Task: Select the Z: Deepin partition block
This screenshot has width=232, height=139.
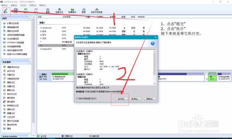Action: click(224, 77)
